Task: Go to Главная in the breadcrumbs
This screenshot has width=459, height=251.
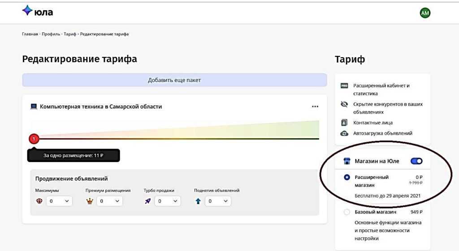Action: 30,34
